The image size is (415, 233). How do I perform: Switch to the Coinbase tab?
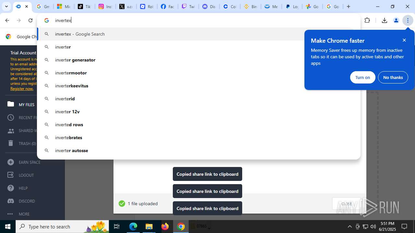tap(230, 6)
